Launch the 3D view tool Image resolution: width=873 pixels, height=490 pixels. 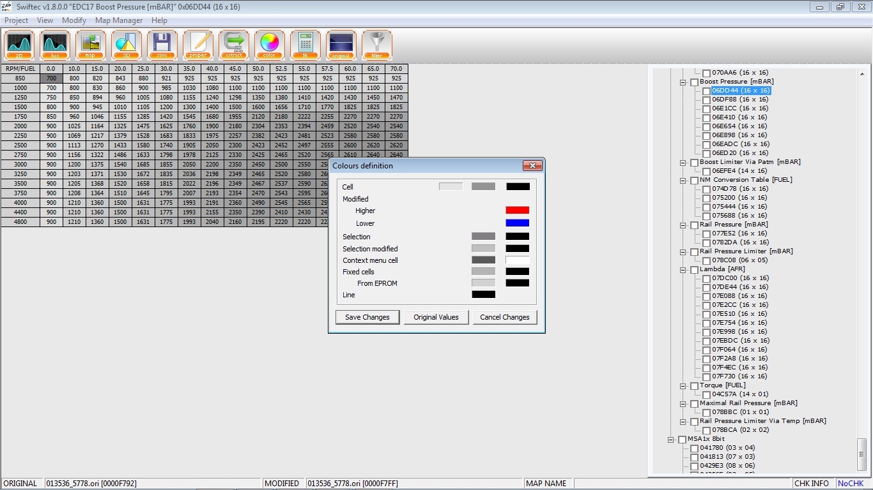127,45
